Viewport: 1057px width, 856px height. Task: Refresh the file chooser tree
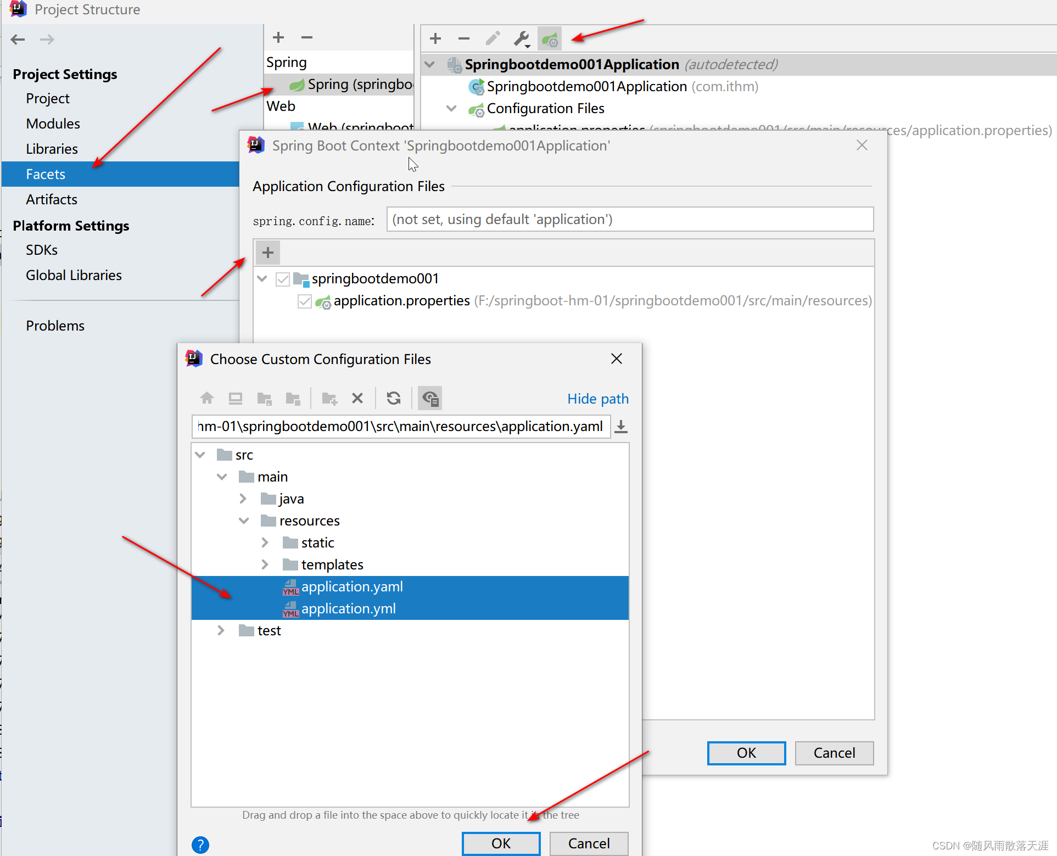pos(394,398)
